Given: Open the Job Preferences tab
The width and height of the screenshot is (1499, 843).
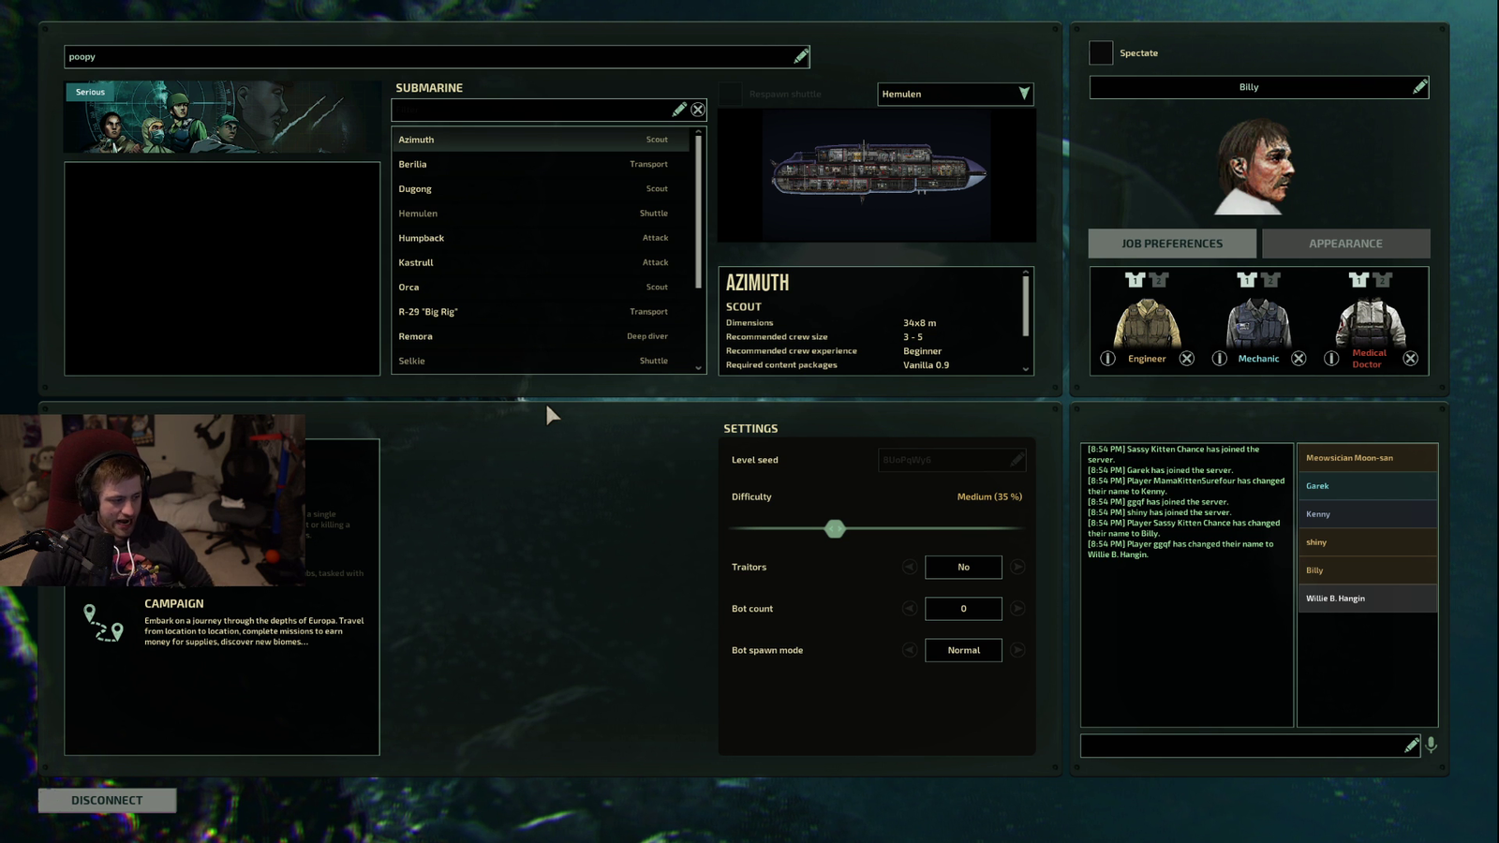Looking at the screenshot, I should point(1172,244).
